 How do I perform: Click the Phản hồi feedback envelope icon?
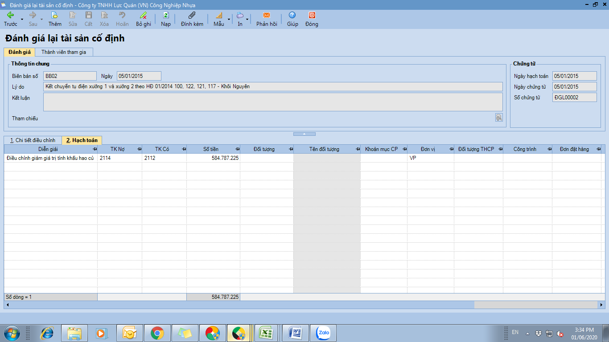tap(267, 15)
